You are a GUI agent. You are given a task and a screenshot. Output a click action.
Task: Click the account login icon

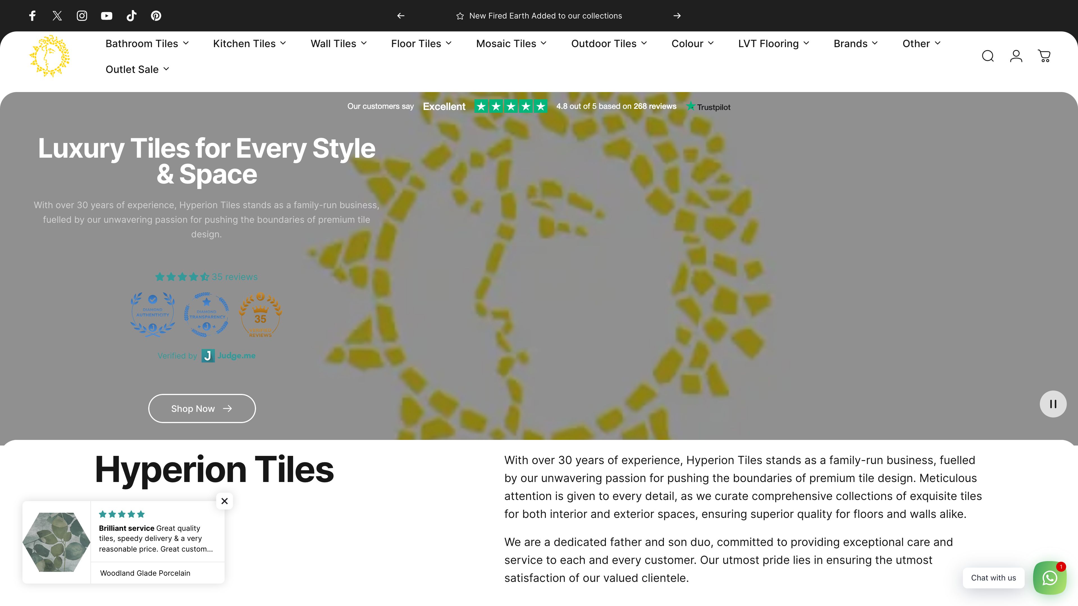pyautogui.click(x=1016, y=56)
